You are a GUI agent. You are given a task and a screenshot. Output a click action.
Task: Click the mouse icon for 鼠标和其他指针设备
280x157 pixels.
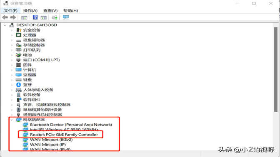pyautogui.click(x=18, y=110)
